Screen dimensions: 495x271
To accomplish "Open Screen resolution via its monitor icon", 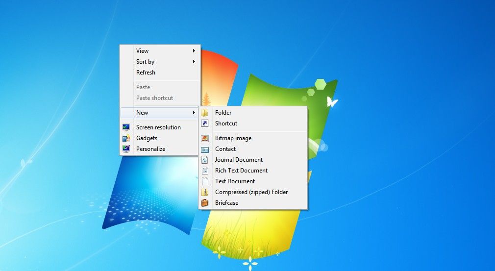I will coord(126,127).
